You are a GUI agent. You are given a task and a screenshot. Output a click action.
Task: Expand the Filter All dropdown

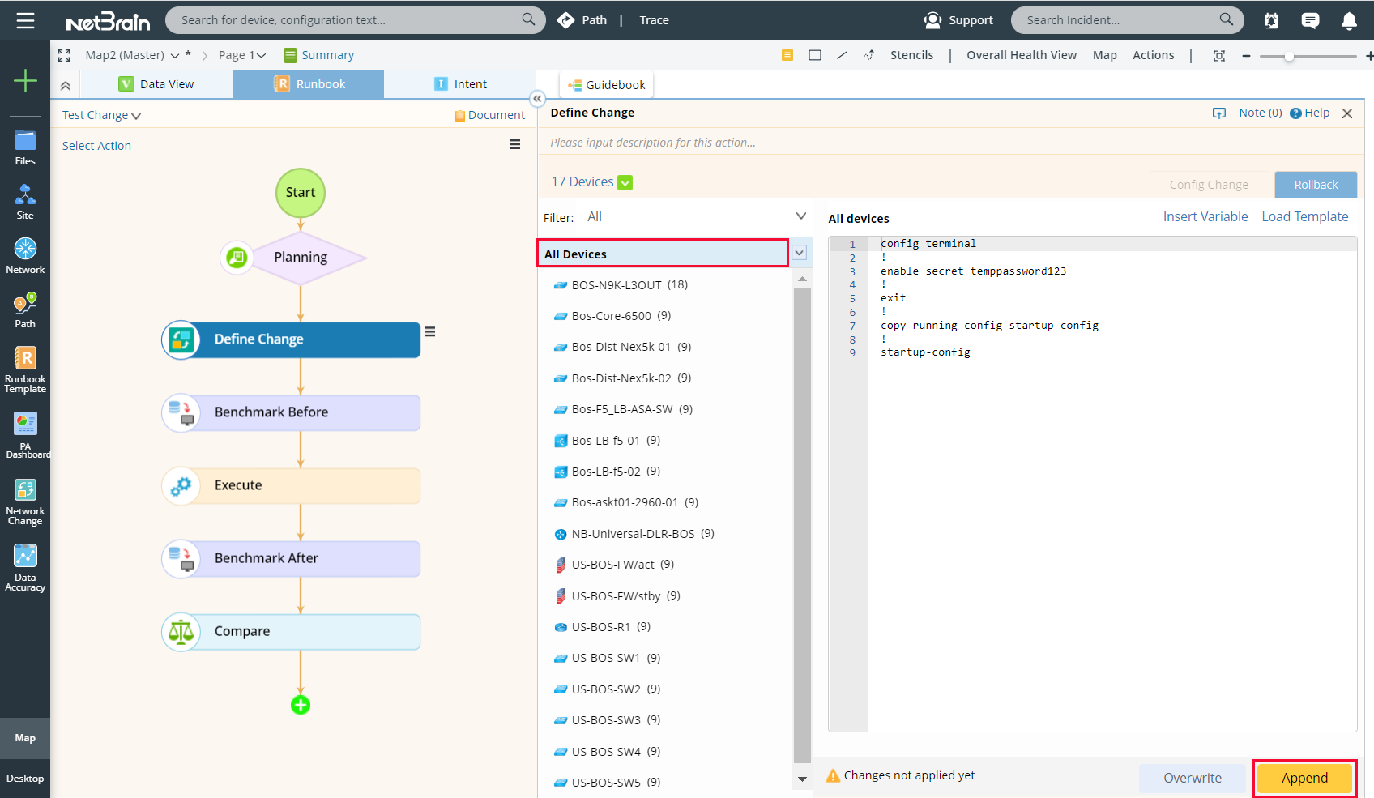800,216
